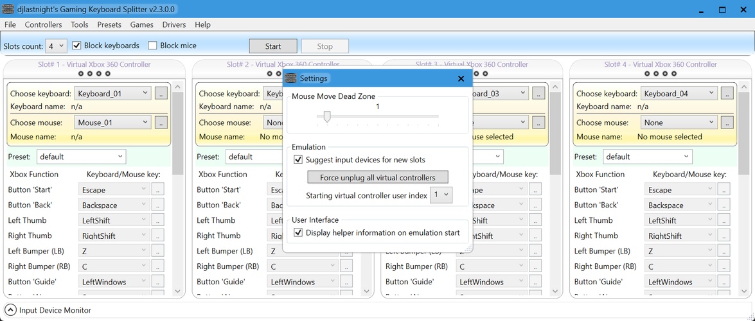755x321 pixels.
Task: Open the Presets menu
Action: pos(109,24)
